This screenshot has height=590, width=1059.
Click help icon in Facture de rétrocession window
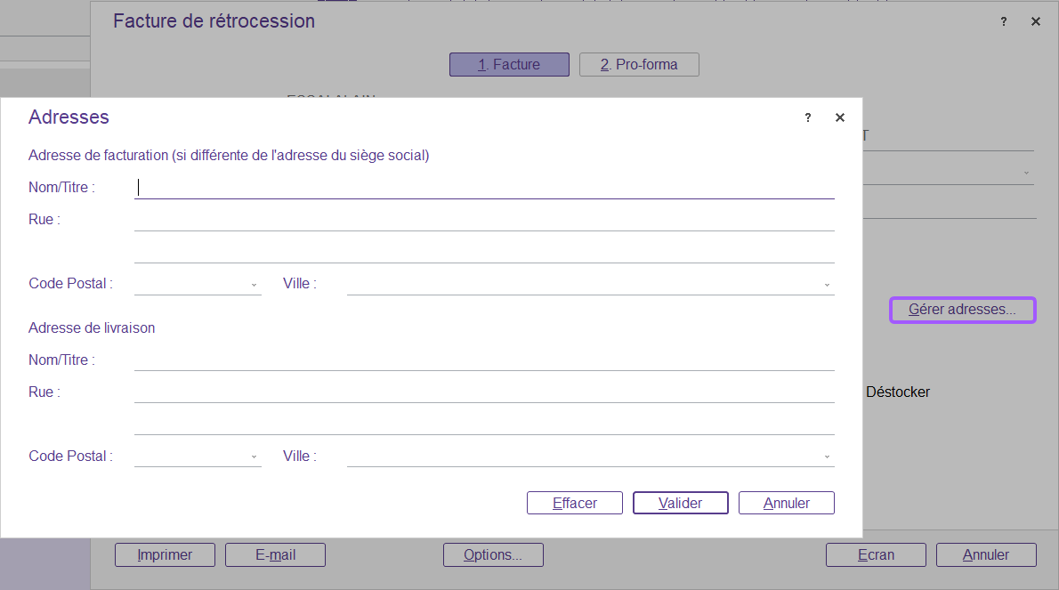tap(1004, 21)
